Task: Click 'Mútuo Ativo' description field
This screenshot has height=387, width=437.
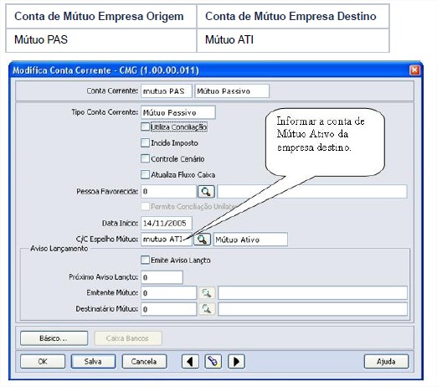Action: pyautogui.click(x=250, y=240)
